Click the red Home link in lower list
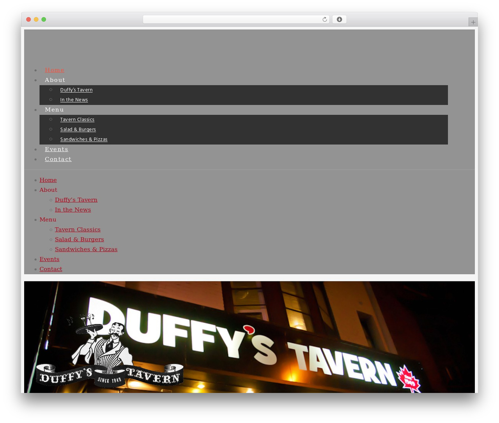The image size is (499, 423). coord(48,180)
